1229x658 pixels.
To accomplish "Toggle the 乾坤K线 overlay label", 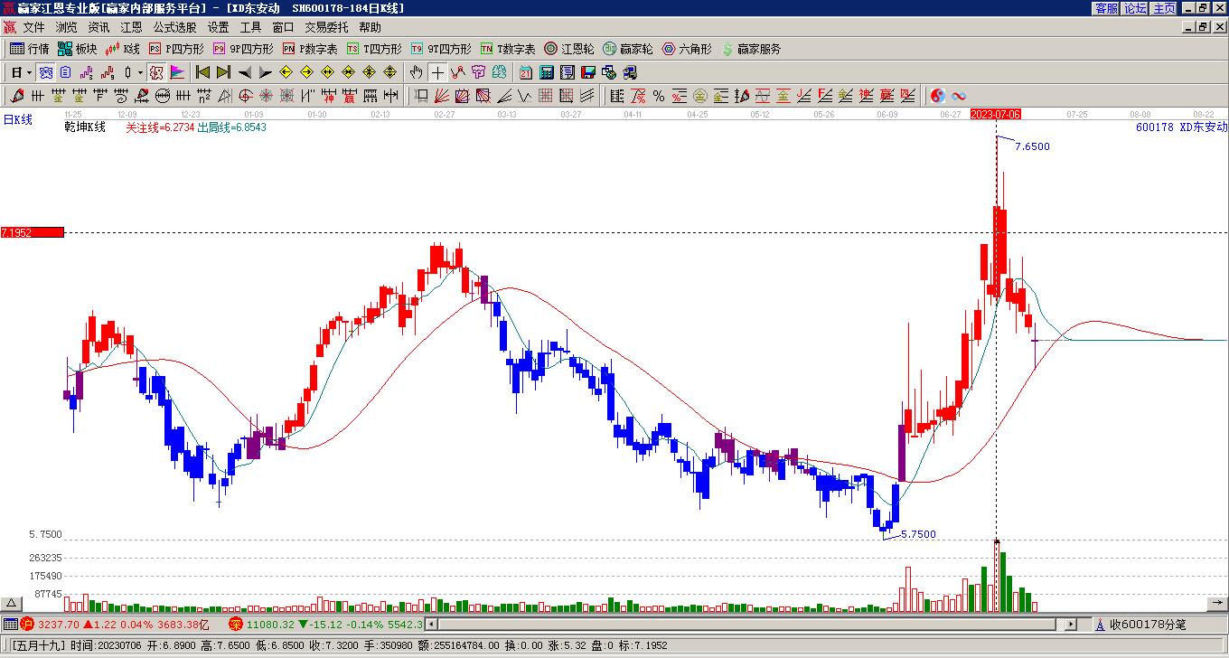I will click(85, 127).
